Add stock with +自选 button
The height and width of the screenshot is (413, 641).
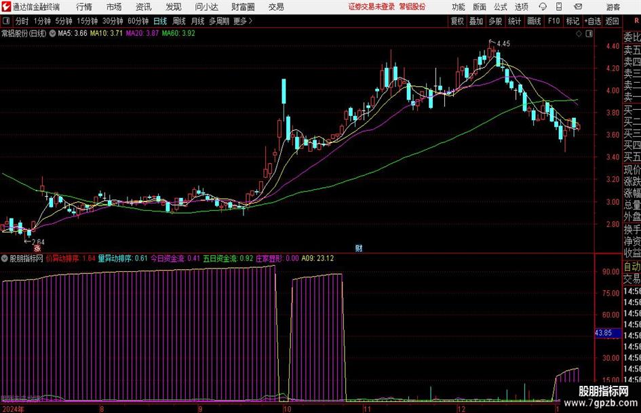click(592, 21)
